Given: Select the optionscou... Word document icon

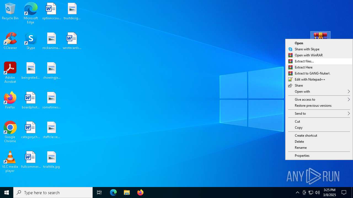Looking at the screenshot, I should tap(52, 12).
